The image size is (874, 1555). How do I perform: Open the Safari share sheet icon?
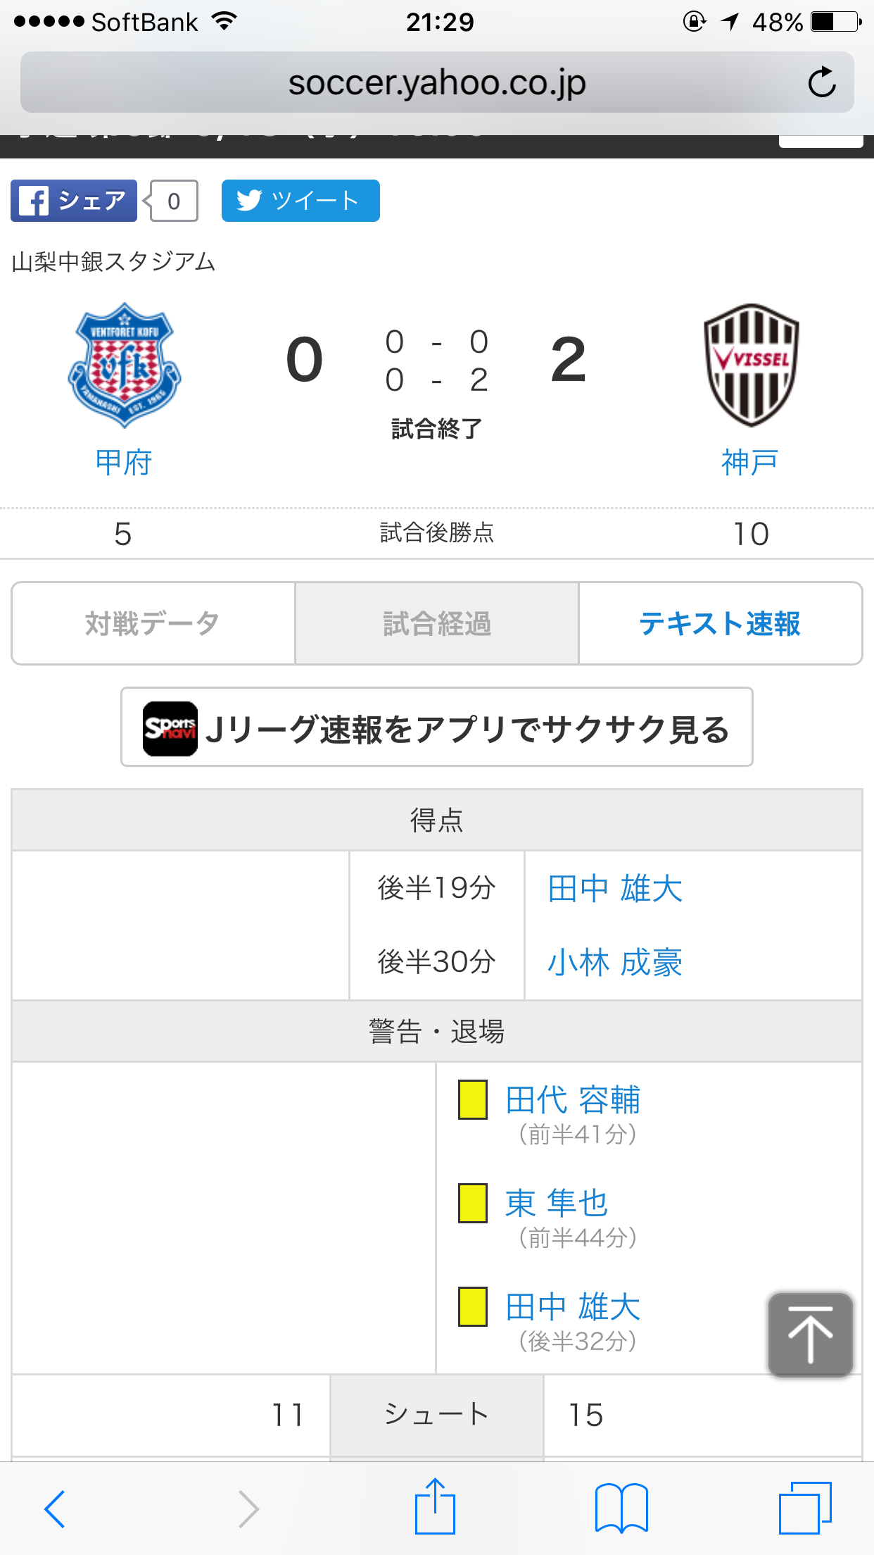pyautogui.click(x=435, y=1507)
